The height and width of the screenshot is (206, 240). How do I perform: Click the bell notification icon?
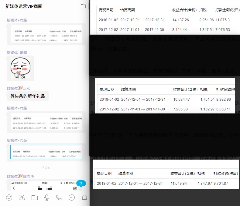(84, 198)
